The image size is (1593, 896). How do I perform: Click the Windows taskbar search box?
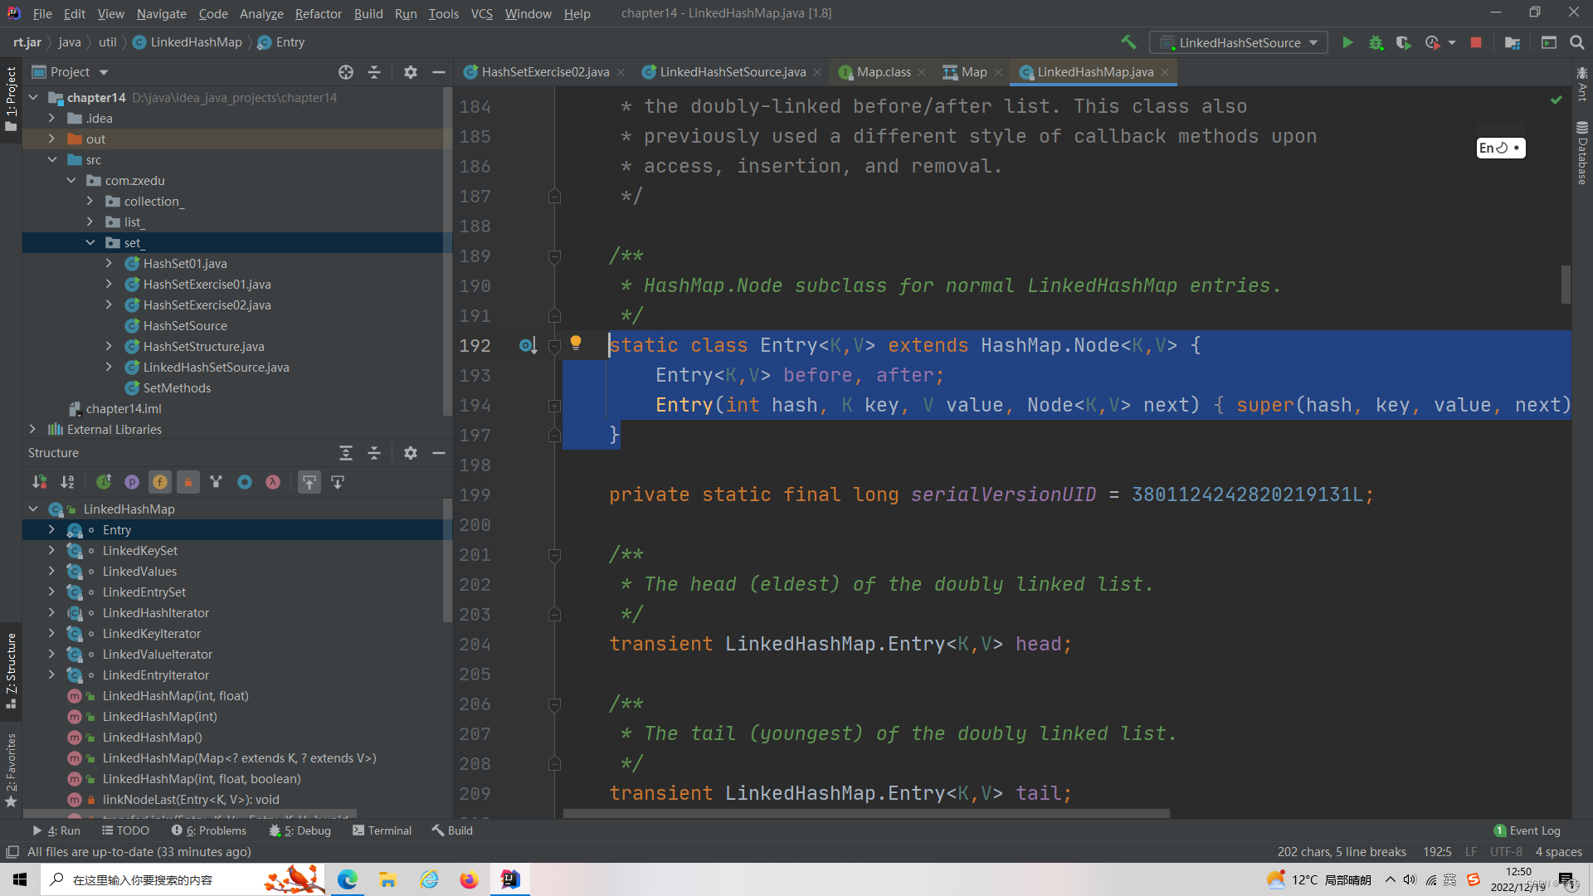[x=143, y=879]
